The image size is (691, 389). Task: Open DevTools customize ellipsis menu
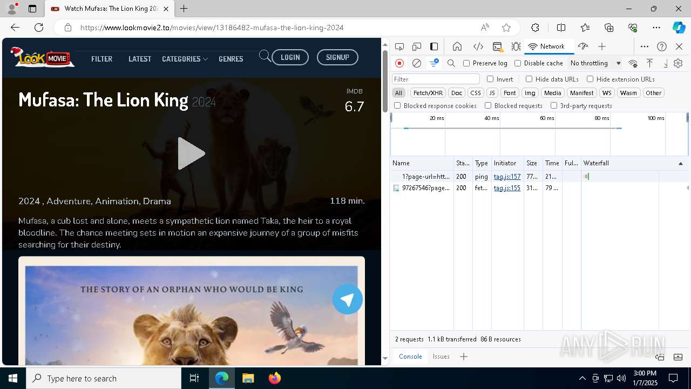[x=645, y=46]
